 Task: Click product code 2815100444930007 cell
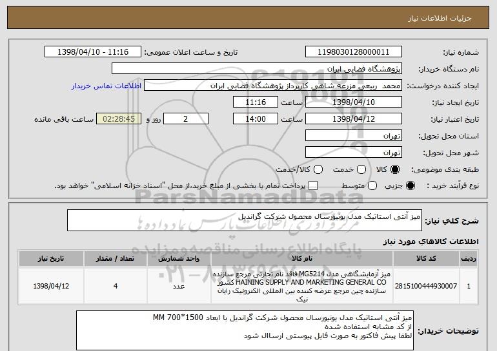426,286
